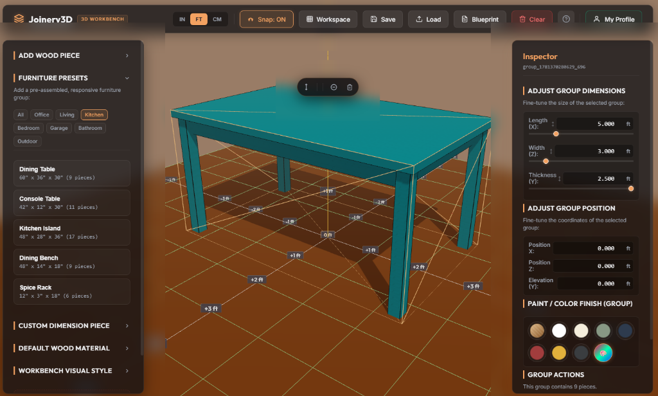This screenshot has height=396, width=658.
Task: Switch units to inches (IN)
Action: click(x=182, y=19)
